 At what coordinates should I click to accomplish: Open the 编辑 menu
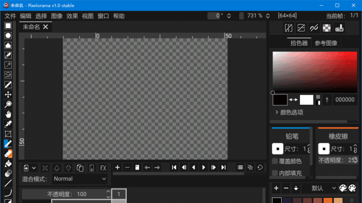pos(25,16)
